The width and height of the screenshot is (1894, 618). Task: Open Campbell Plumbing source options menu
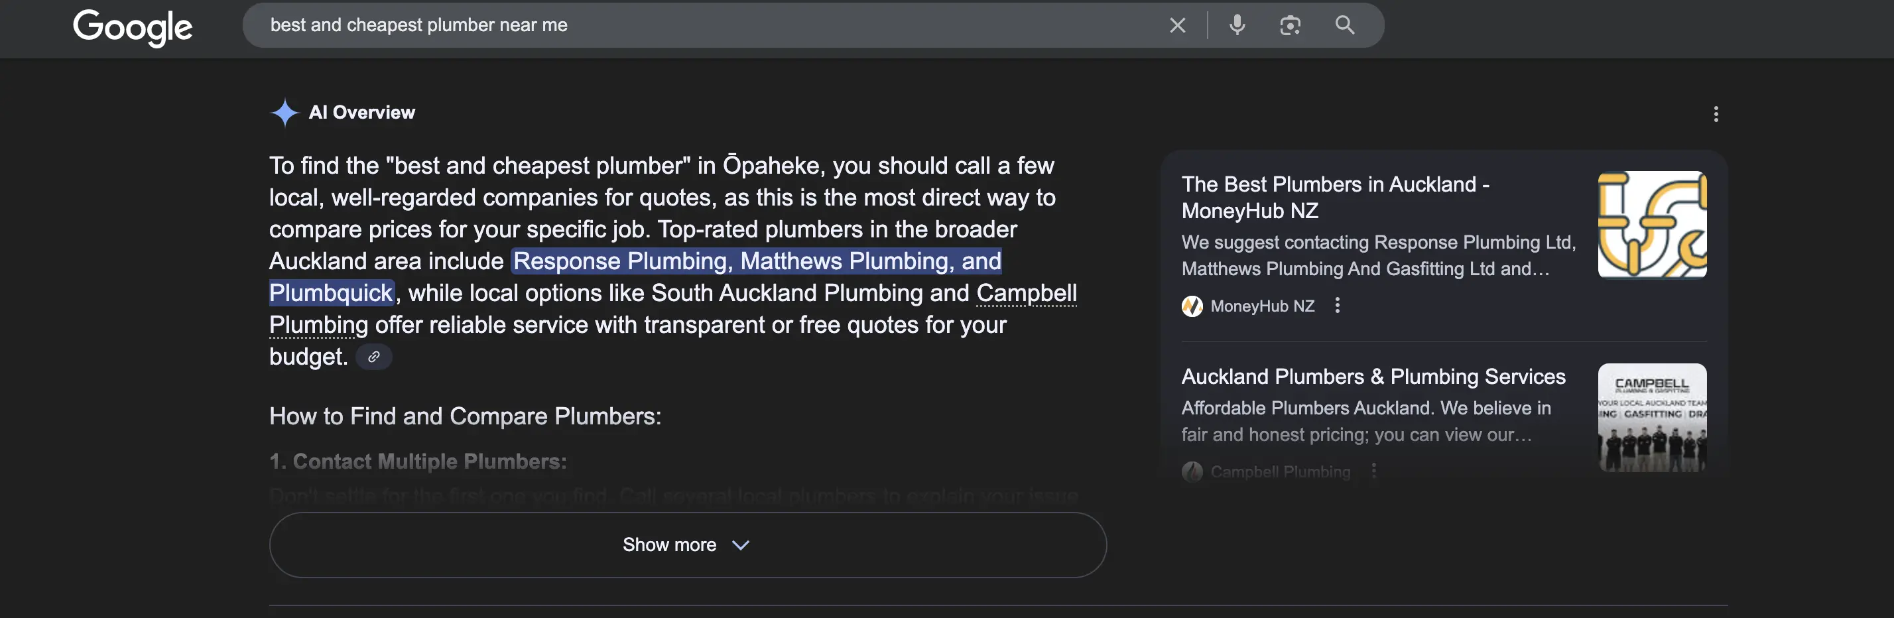[1373, 471]
